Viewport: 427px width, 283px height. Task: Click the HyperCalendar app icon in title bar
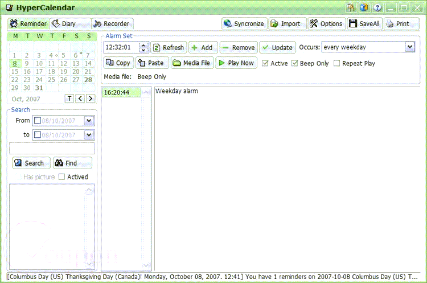tap(9, 7)
